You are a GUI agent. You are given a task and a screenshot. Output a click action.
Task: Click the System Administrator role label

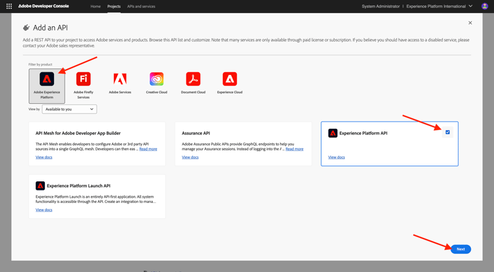(x=381, y=7)
